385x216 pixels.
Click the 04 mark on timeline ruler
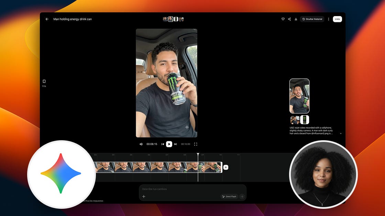tap(113, 155)
